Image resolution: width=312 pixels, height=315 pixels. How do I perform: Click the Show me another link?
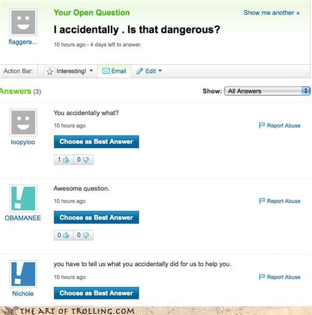pos(271,12)
